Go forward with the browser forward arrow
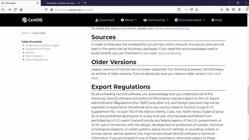The image size is (249, 140). click(x=9, y=9)
